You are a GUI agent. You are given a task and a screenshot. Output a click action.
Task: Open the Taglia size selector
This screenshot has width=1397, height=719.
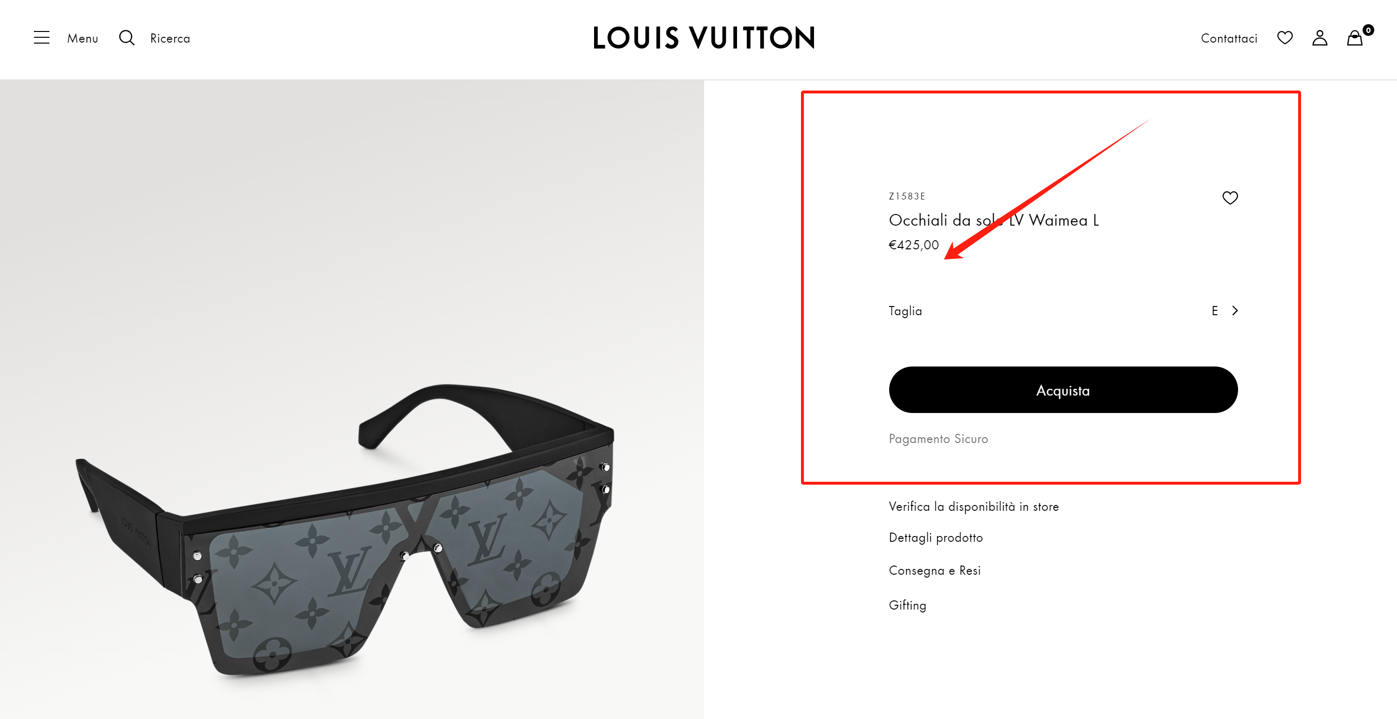pos(1063,310)
